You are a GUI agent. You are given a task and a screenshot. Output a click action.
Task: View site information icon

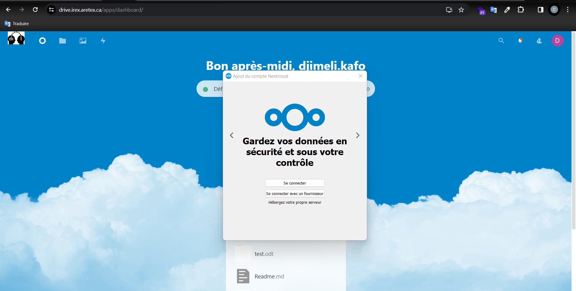click(x=51, y=10)
